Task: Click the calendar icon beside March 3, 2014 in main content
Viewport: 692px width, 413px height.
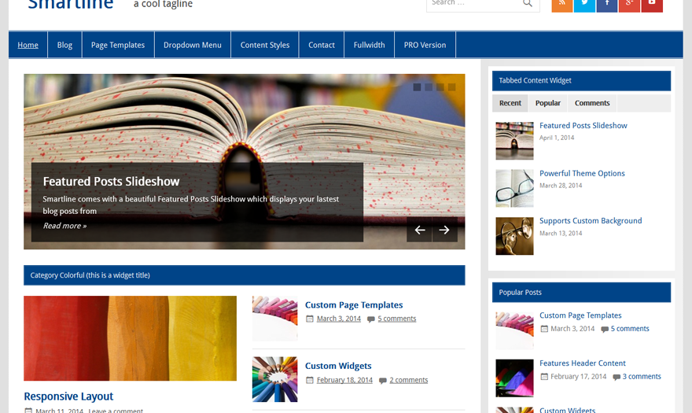Action: tap(309, 319)
